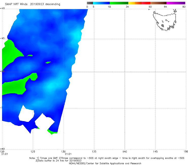Pick the green segment of the color bar
This screenshot has width=188, height=165.
click(119, 3)
